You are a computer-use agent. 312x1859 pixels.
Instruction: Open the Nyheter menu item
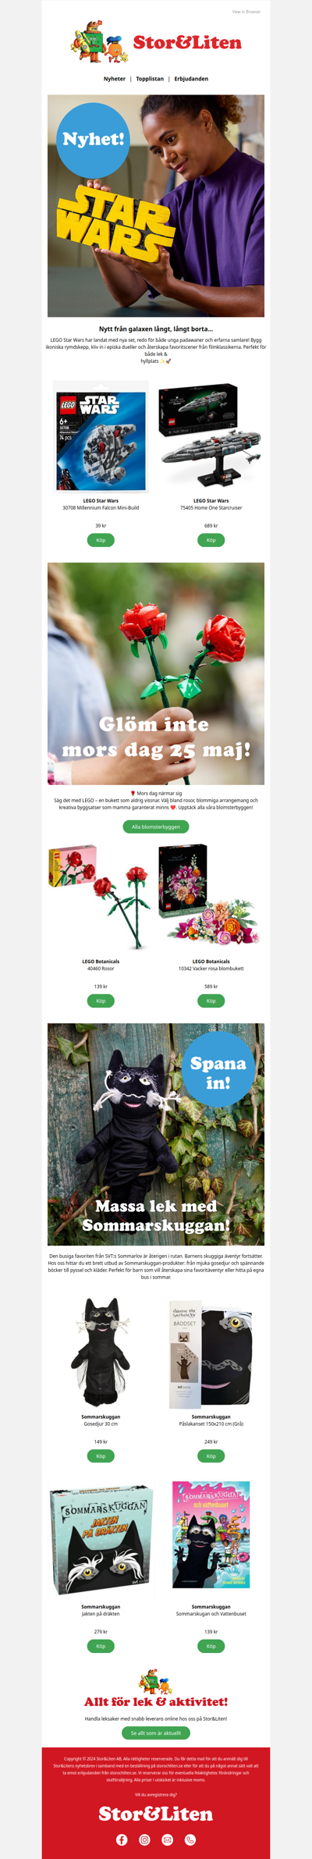115,79
